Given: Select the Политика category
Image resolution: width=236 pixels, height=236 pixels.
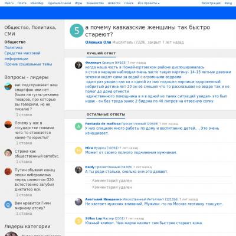Looking at the screenshot, I should [14, 48].
